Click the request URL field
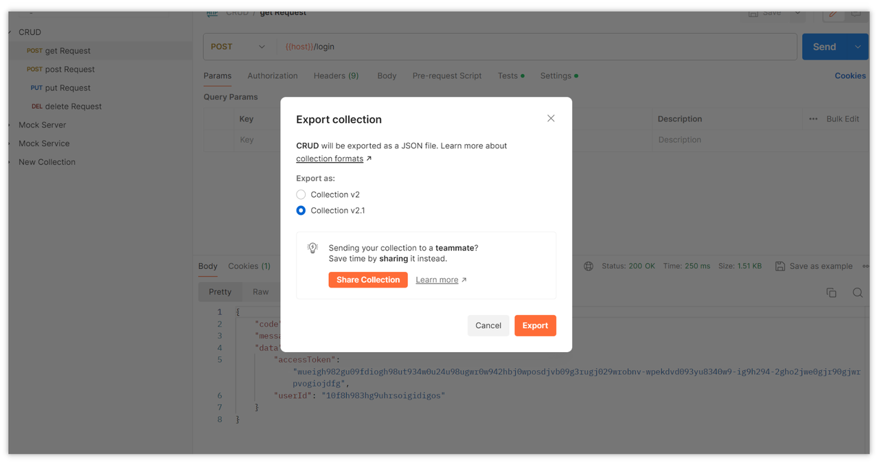Viewport: 879px width, 462px height. coord(536,47)
